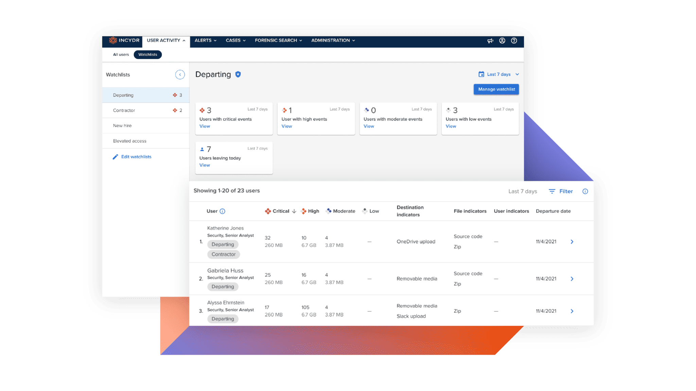This screenshot has height=391, width=696.
Task: Click the user profile icon
Action: (x=502, y=40)
